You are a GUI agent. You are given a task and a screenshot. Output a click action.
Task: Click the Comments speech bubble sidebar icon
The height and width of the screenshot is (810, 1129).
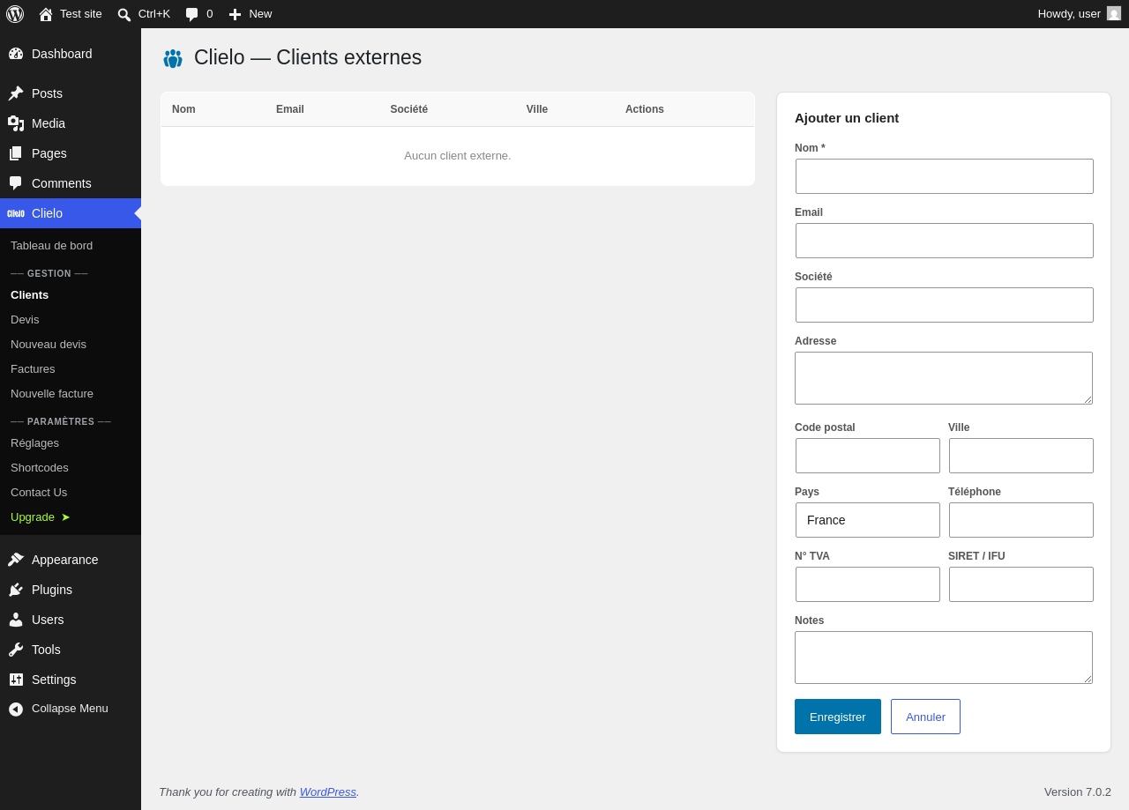pos(16,183)
